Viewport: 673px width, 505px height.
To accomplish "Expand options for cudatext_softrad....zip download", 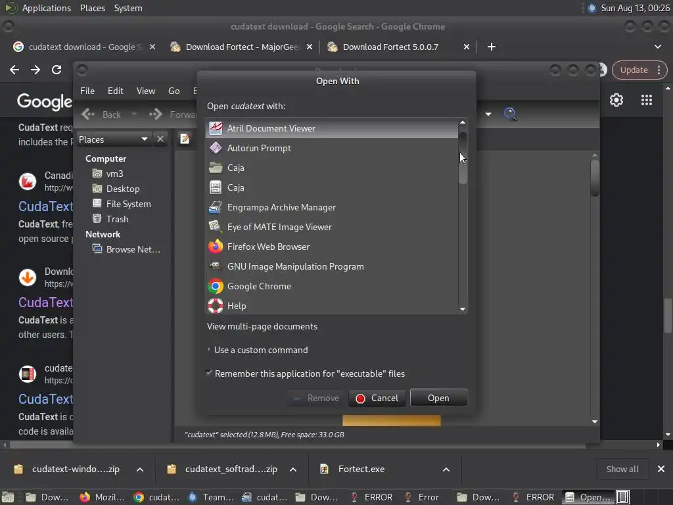I will [293, 469].
